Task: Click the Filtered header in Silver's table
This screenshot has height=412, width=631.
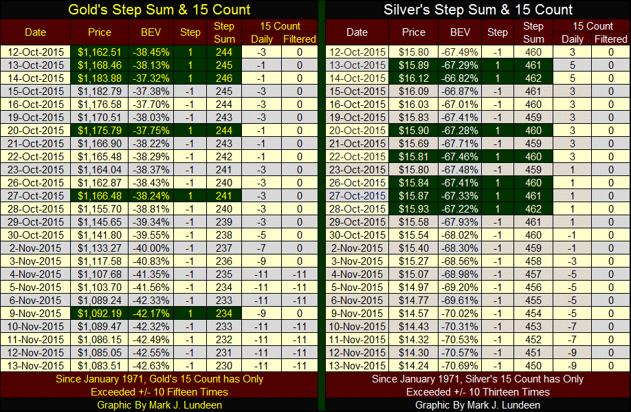Action: tap(610, 39)
